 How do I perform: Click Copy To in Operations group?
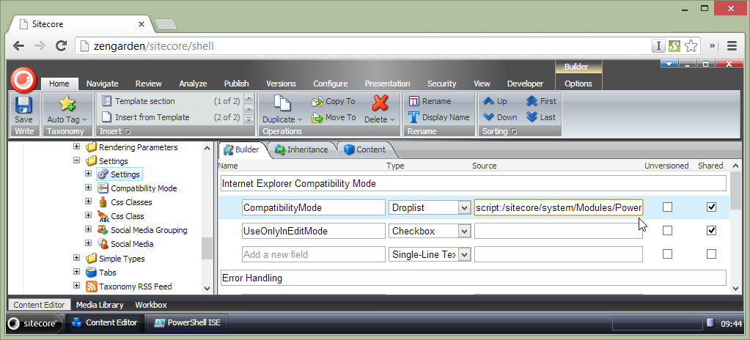coord(334,101)
